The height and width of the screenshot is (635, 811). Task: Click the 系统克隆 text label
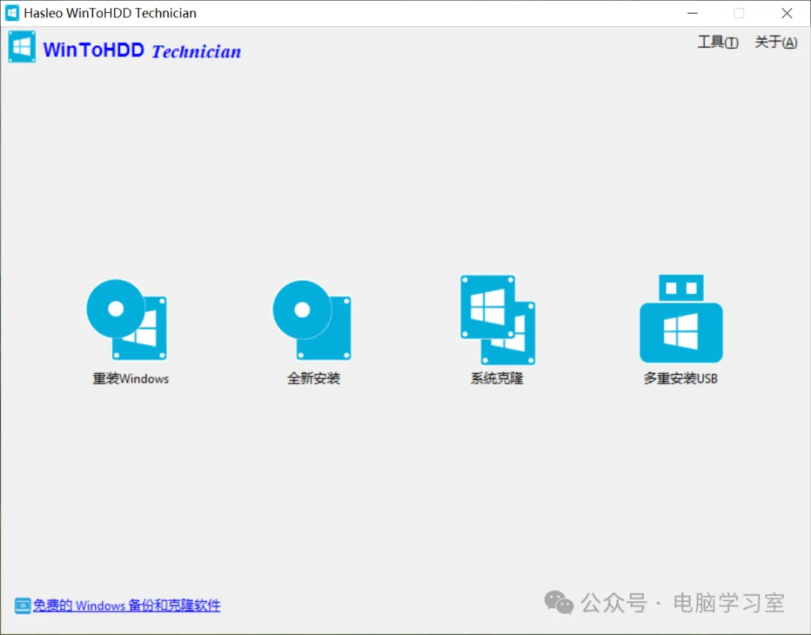(496, 379)
